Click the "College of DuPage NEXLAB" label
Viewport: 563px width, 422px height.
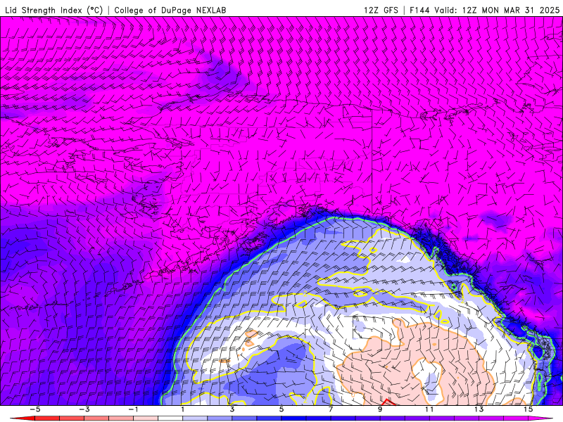pos(170,10)
